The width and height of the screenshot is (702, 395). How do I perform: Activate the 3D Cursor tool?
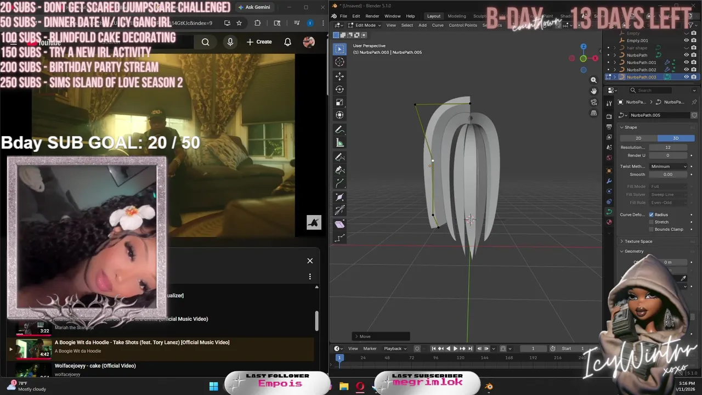coord(339,62)
